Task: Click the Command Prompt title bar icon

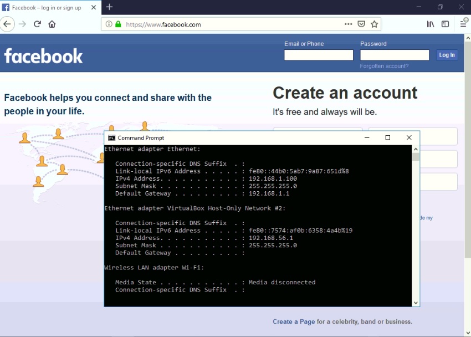Action: coord(111,137)
